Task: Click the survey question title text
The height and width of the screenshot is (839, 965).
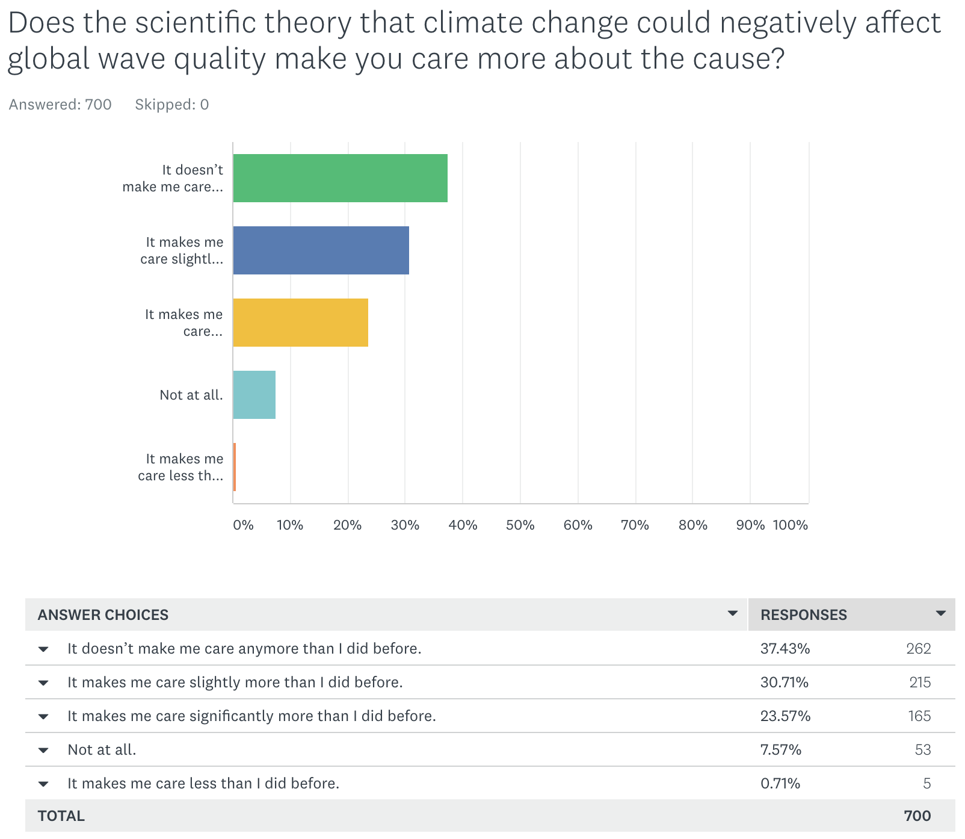Action: [474, 41]
